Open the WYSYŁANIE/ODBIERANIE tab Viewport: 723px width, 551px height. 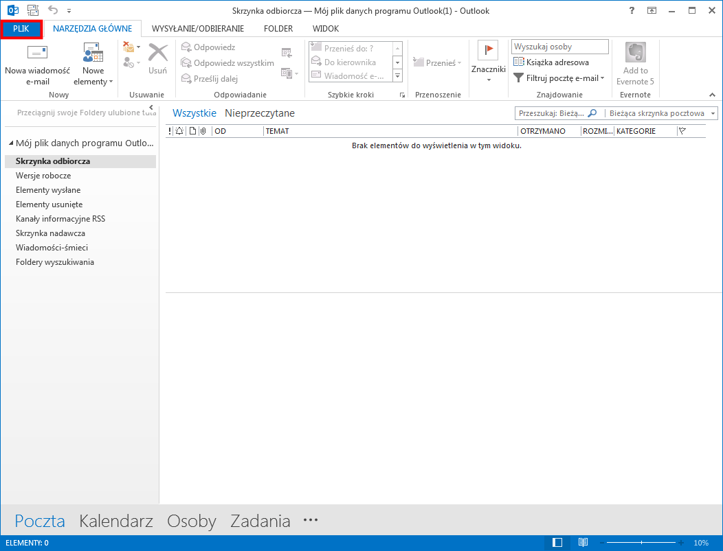(198, 29)
